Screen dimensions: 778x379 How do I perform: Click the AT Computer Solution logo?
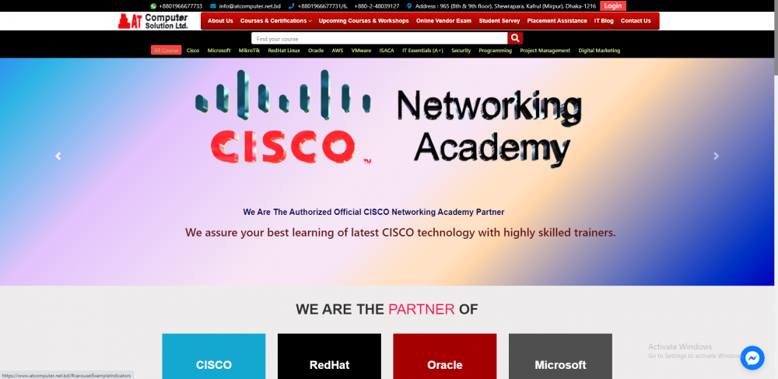pos(152,21)
